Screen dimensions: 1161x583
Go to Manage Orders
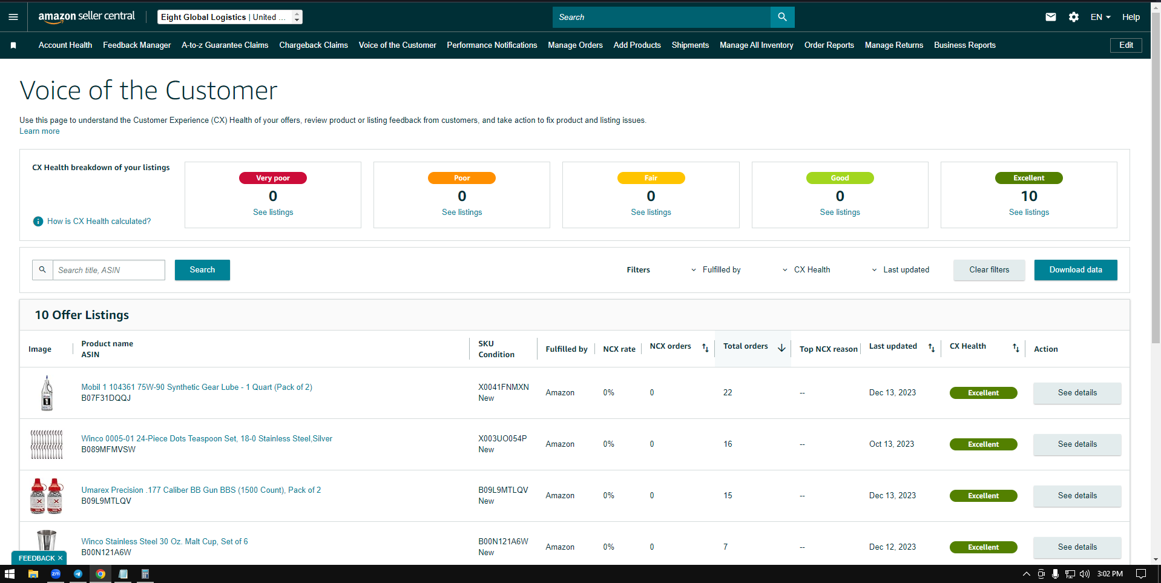575,45
